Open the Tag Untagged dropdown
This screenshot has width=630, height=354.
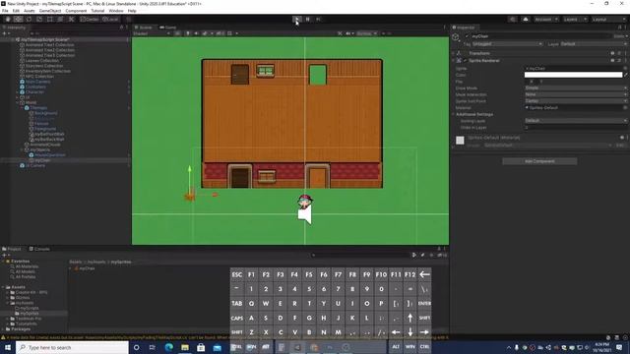tap(507, 43)
